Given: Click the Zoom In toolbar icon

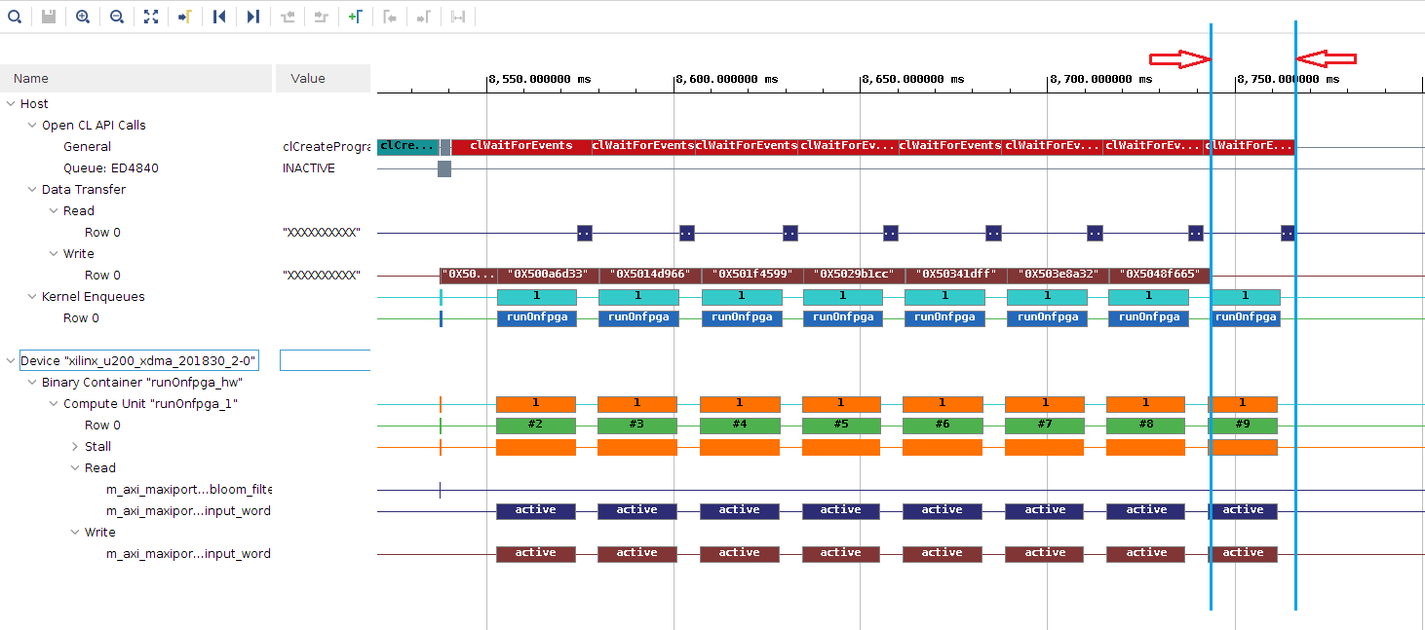Looking at the screenshot, I should (83, 17).
